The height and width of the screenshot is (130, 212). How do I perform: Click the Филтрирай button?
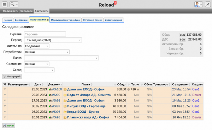pos(12,77)
